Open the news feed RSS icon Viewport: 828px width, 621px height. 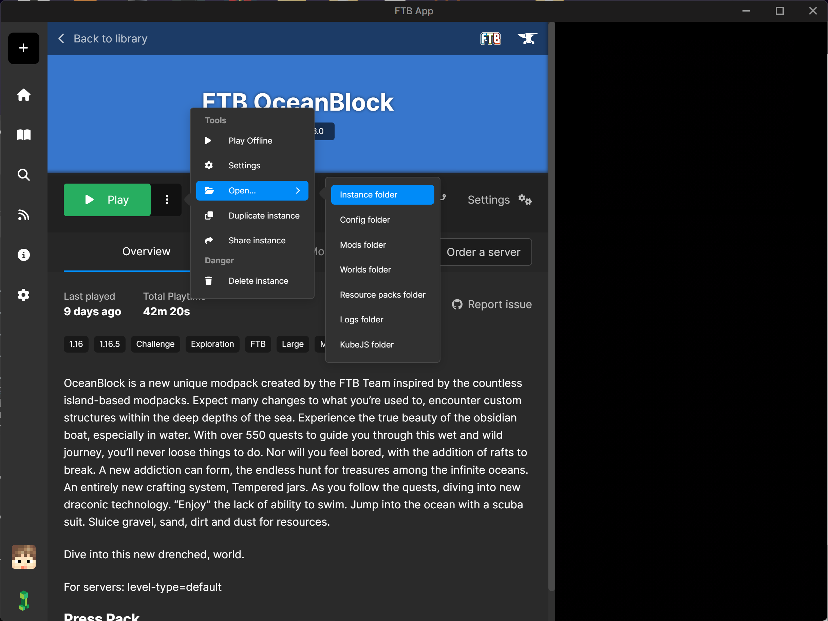(x=23, y=215)
